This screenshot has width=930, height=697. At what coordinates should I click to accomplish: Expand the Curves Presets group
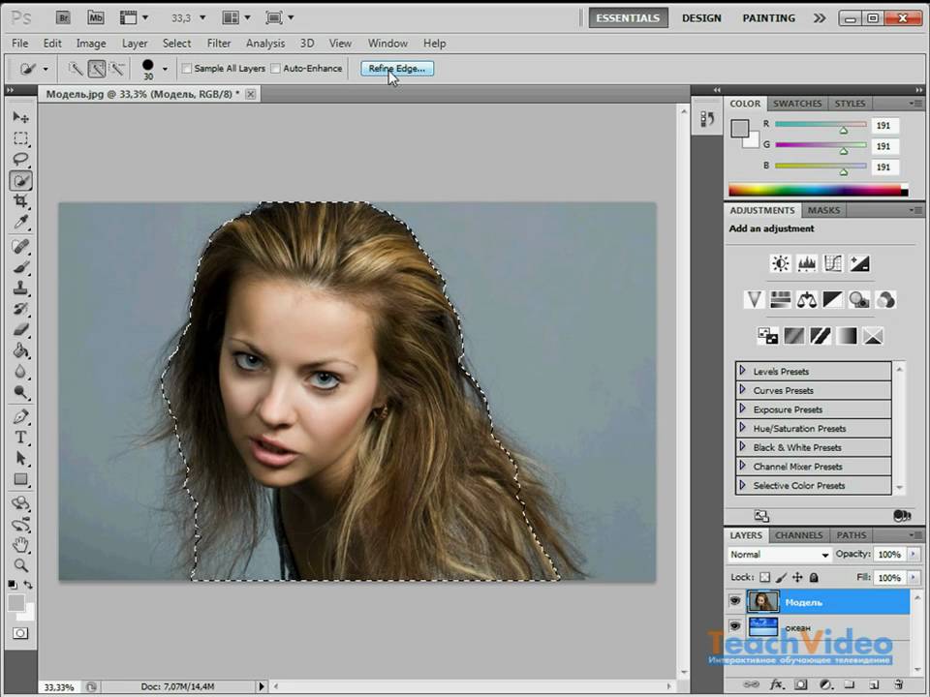click(742, 390)
